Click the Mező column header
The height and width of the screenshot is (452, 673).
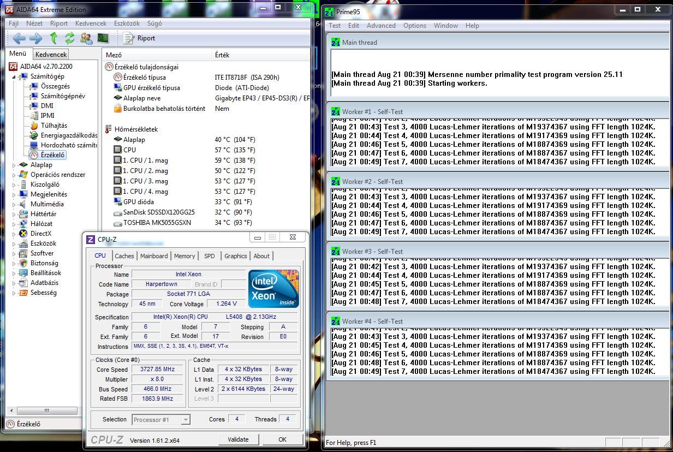157,55
